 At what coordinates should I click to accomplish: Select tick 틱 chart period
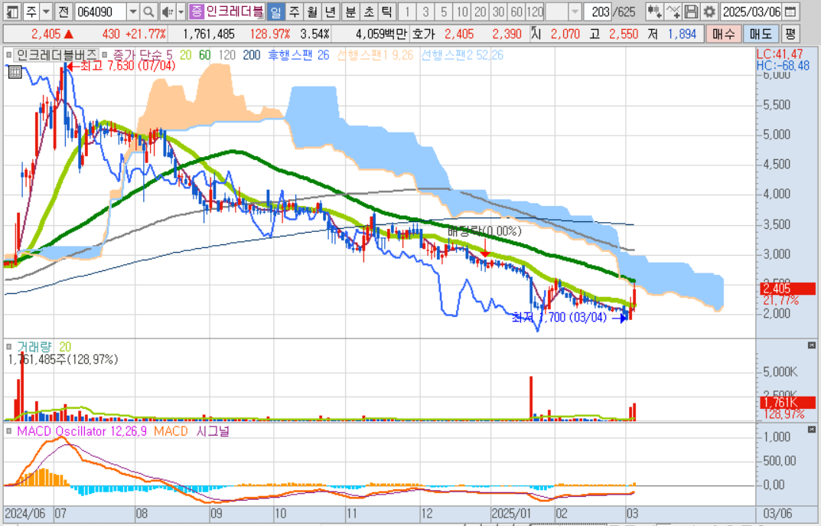[386, 11]
